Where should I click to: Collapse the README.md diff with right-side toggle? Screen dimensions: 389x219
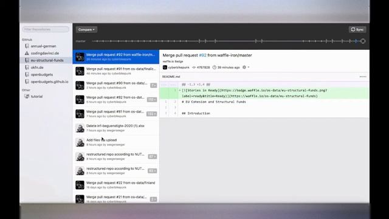pyautogui.click(x=363, y=77)
